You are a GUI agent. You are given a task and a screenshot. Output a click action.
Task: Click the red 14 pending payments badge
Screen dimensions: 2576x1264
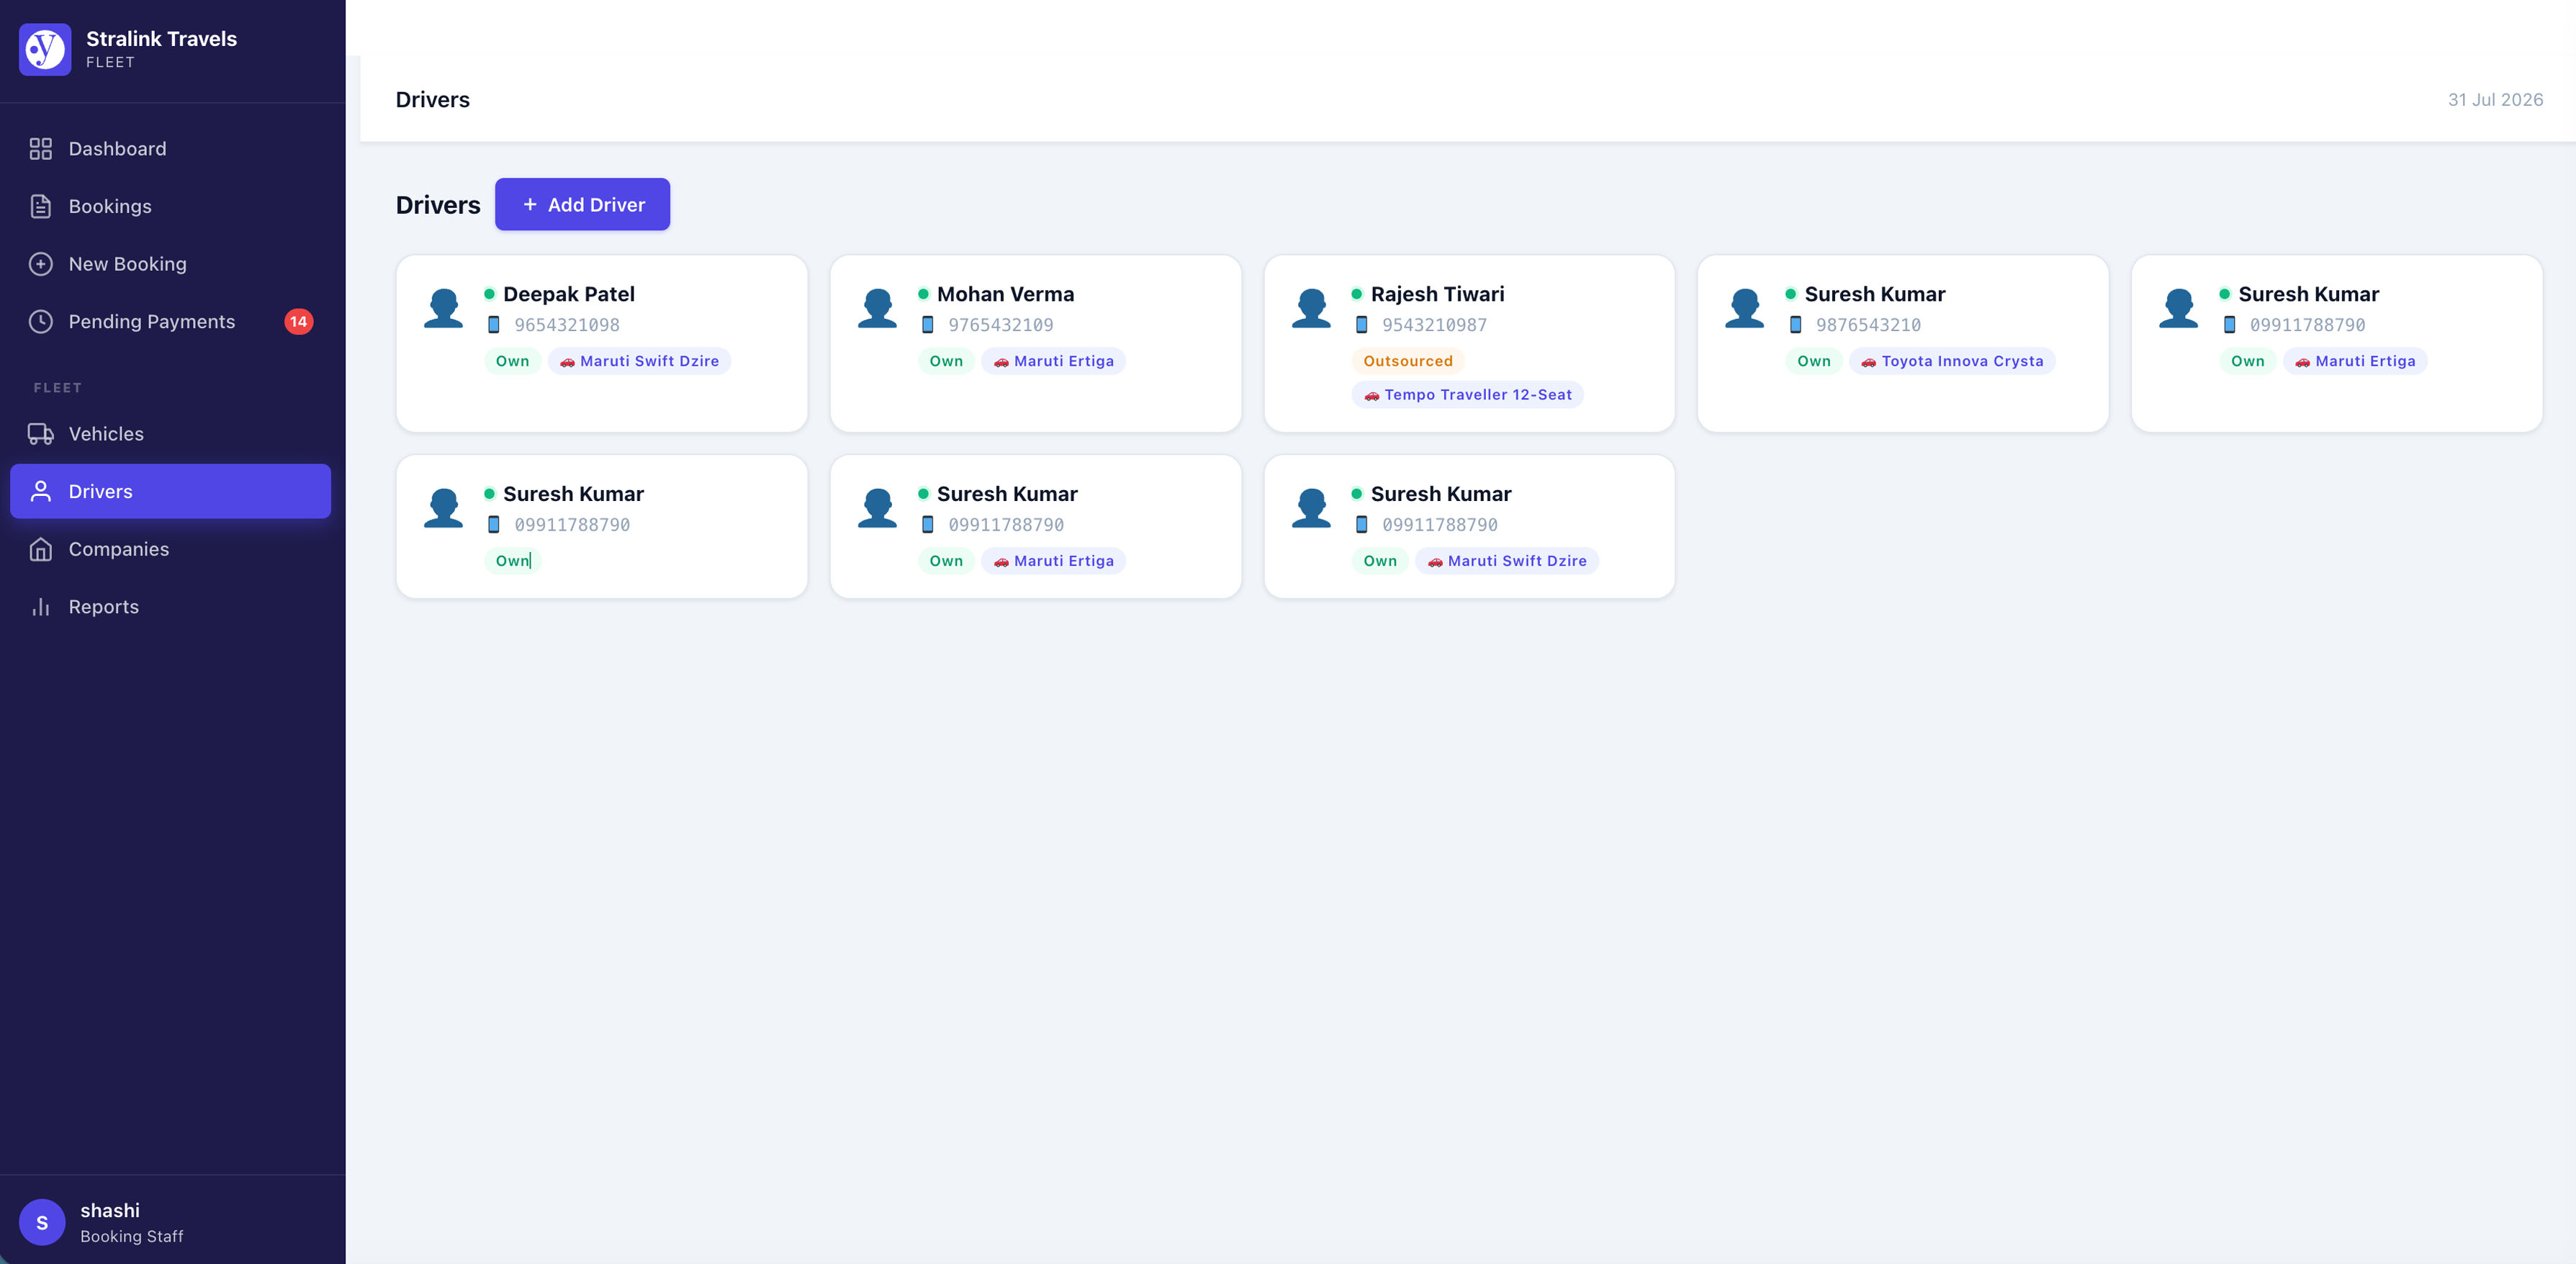(x=298, y=321)
